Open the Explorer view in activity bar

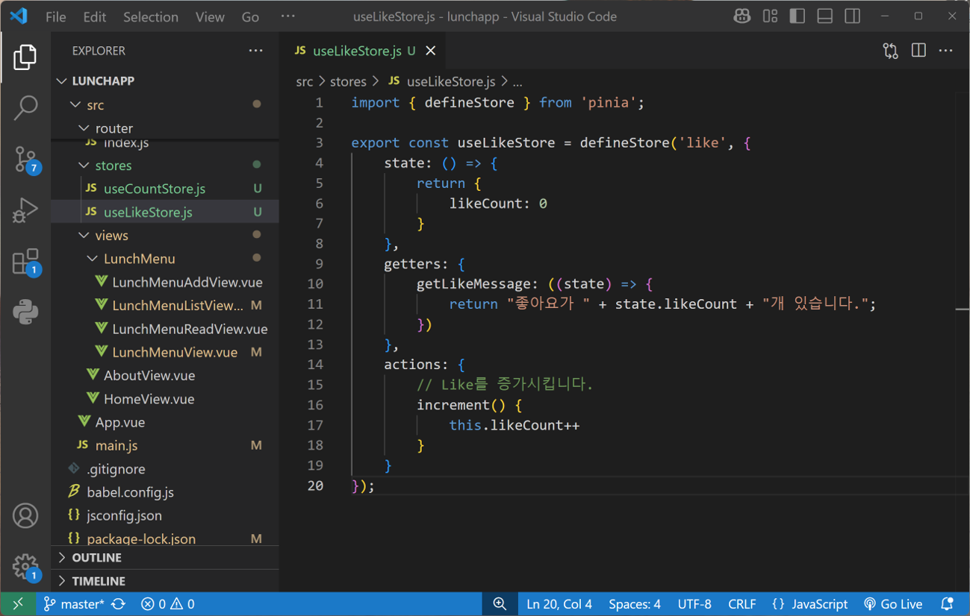25,57
